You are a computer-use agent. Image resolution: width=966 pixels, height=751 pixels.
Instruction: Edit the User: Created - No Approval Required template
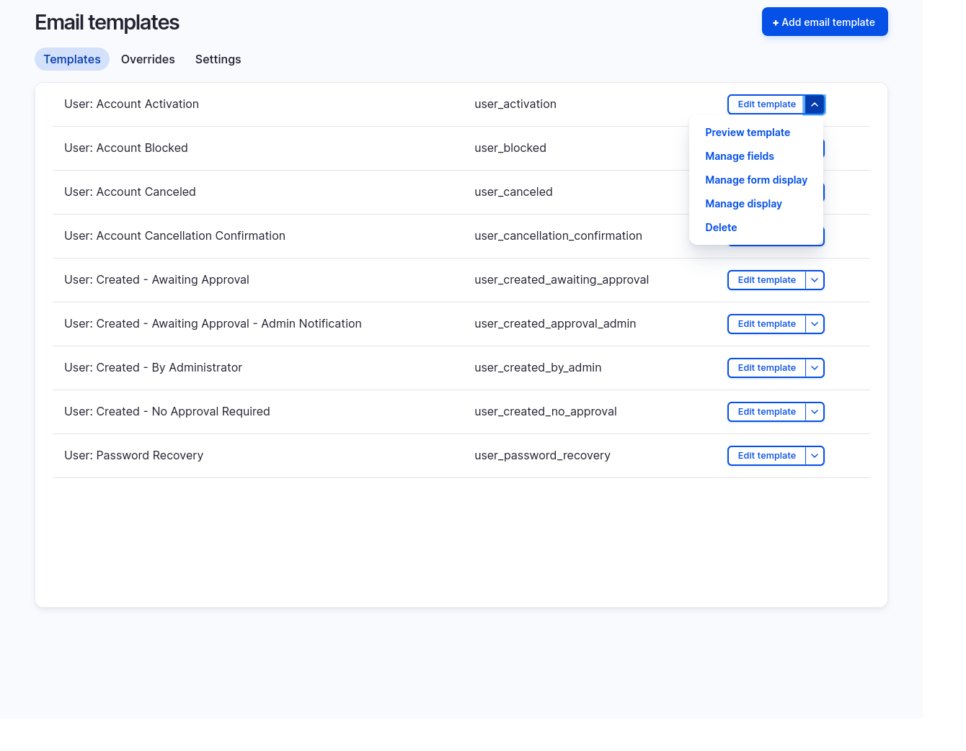pos(766,412)
